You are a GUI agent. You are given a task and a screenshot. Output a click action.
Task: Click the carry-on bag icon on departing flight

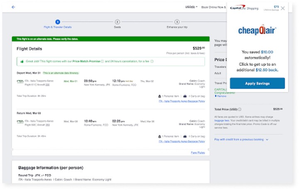[185, 96]
